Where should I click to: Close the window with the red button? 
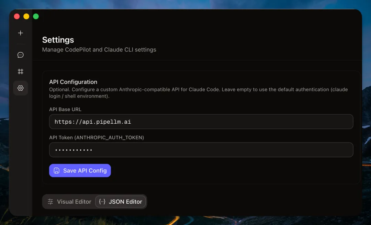(x=16, y=16)
